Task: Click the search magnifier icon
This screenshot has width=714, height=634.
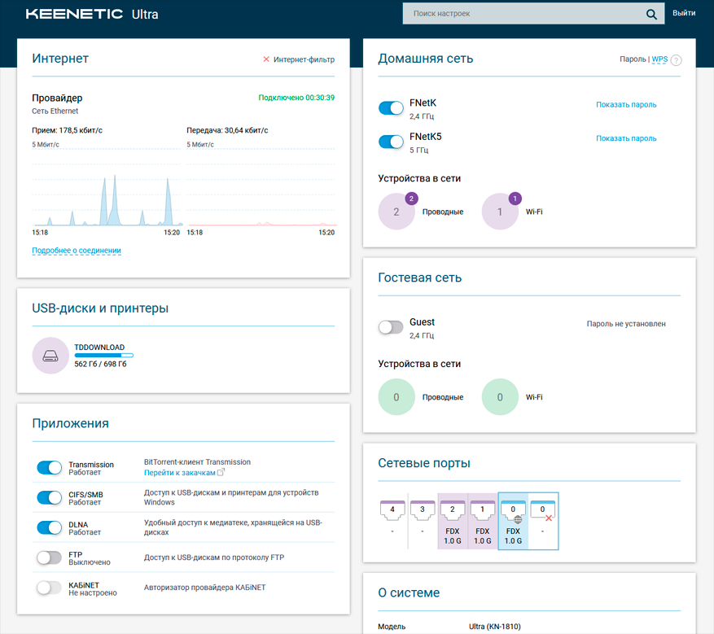Action: 651,14
